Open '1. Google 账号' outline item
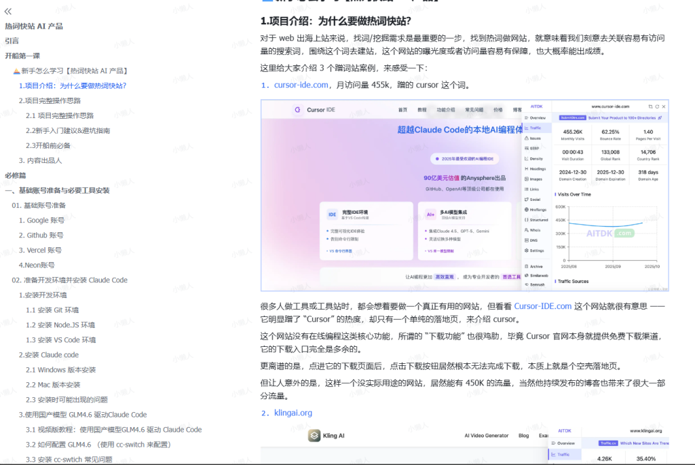Screen dimensions: 695x465 [41, 221]
